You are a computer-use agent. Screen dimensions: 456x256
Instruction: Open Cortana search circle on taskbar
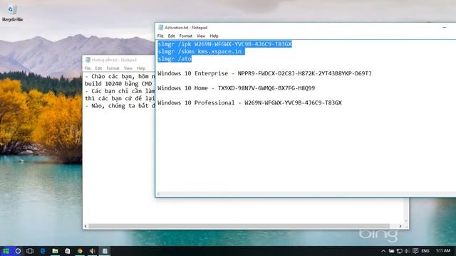pyautogui.click(x=18, y=251)
